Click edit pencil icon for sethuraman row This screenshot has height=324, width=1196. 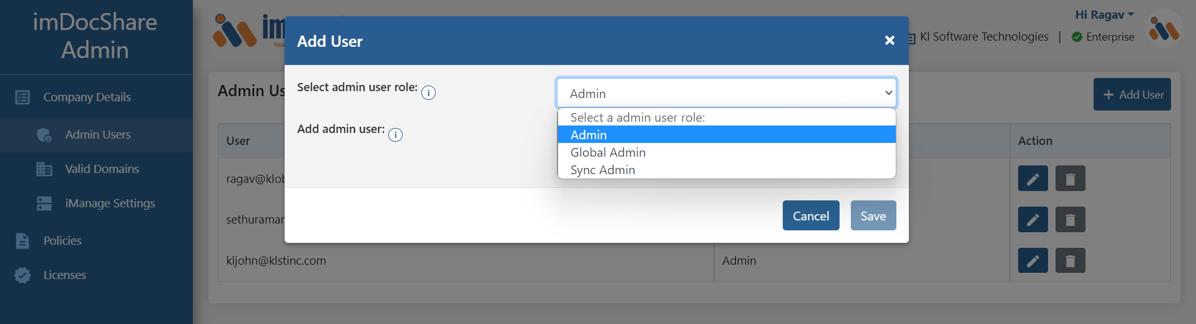click(x=1032, y=220)
